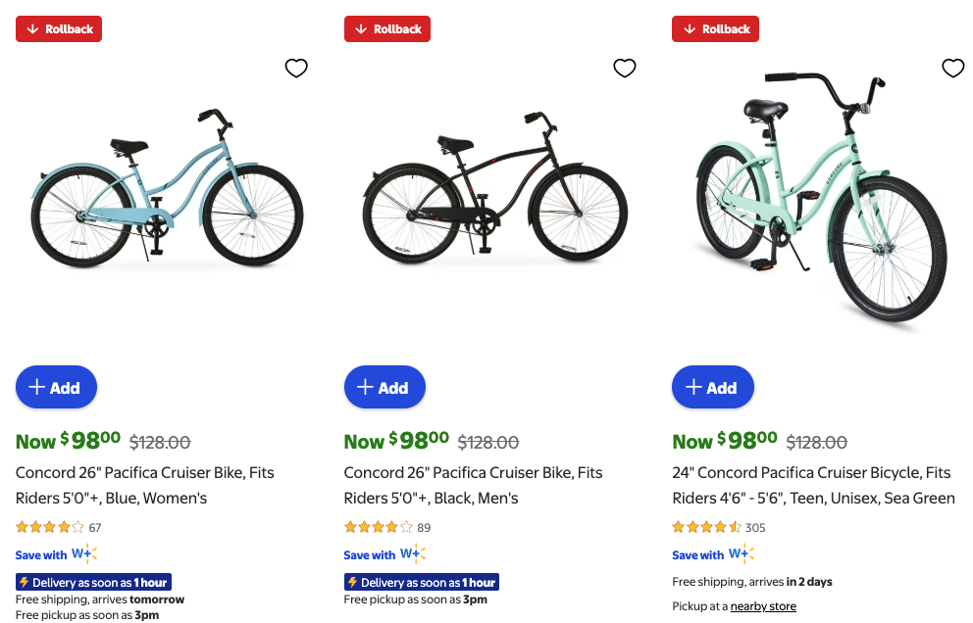Save the sea green bicycle with heart icon

pos(953,68)
